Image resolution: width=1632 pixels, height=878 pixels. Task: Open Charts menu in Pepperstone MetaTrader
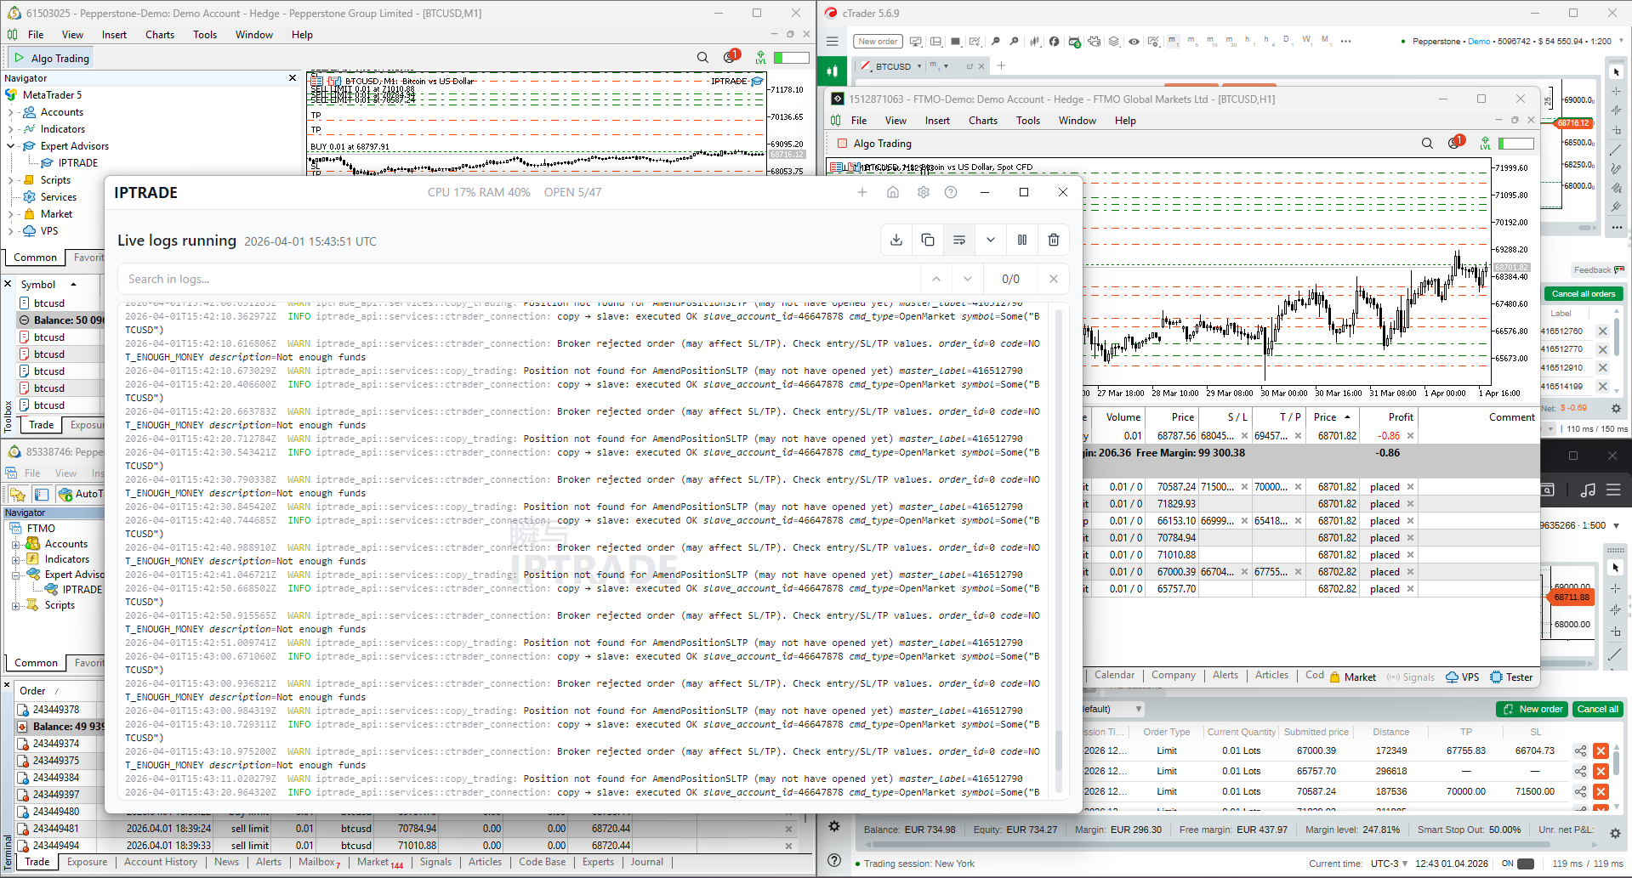tap(159, 35)
